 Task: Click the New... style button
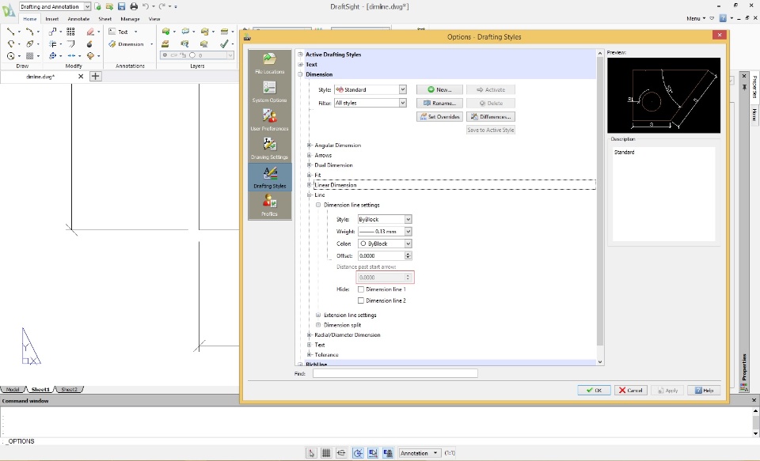click(439, 90)
